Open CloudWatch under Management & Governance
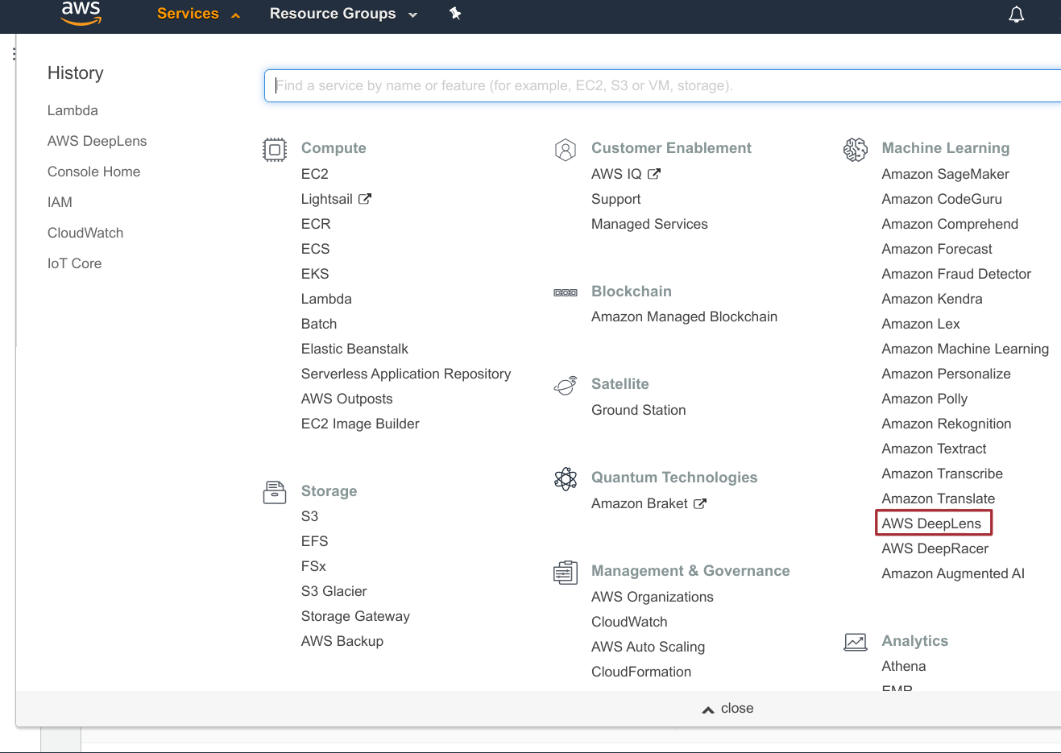Screen dimensions: 1061x753 pos(629,622)
